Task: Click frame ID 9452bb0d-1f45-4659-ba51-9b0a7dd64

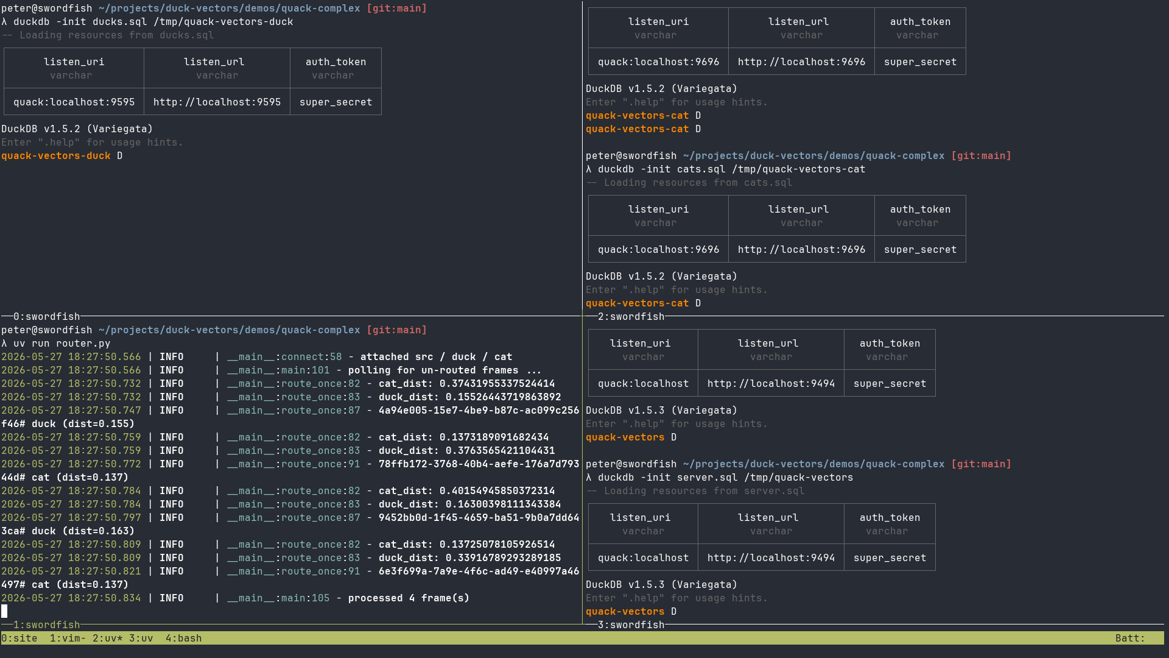Action: [x=479, y=517]
